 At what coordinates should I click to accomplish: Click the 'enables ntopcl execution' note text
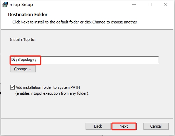click(x=52, y=93)
